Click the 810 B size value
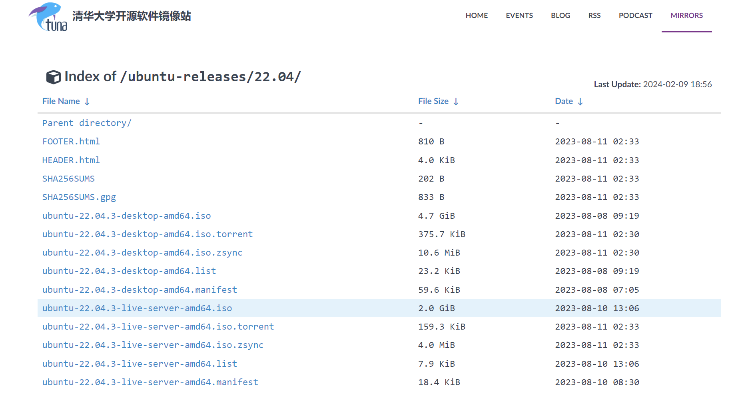Screen dimensions: 742x412 pos(431,142)
